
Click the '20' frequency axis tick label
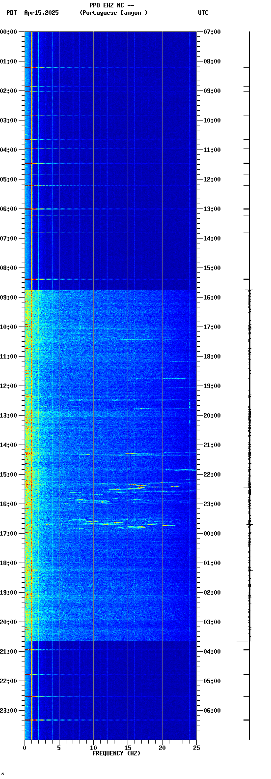162,748
